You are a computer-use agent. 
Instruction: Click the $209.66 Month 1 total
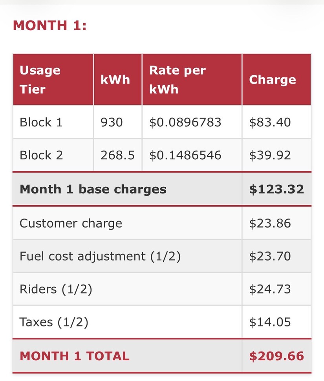pos(276,356)
